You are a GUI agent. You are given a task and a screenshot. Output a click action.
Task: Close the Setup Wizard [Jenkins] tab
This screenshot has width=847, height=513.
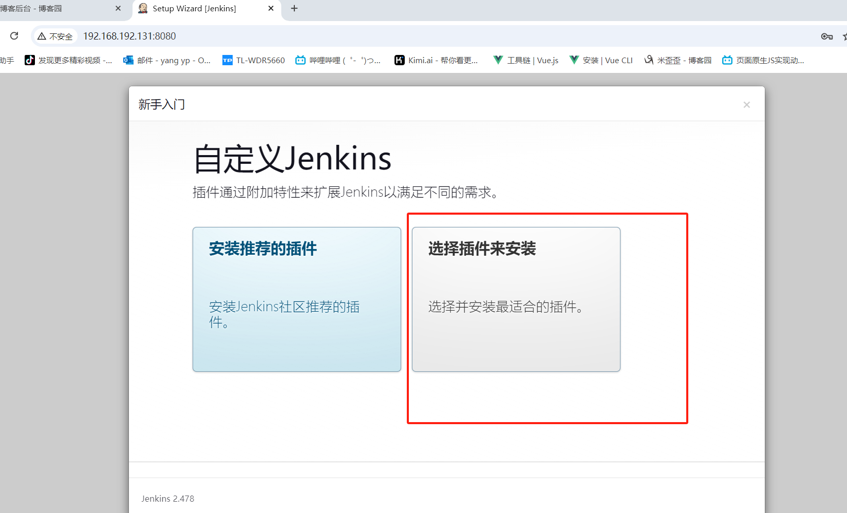pos(271,8)
